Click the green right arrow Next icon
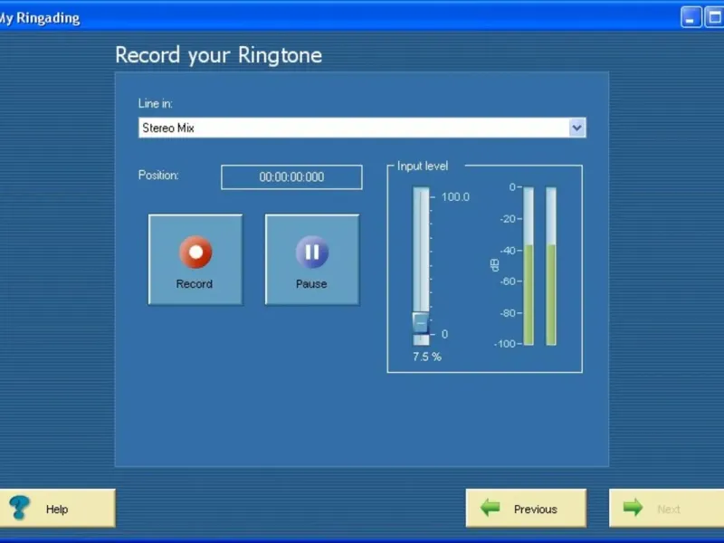Viewport: 724px width, 543px height. (x=633, y=508)
